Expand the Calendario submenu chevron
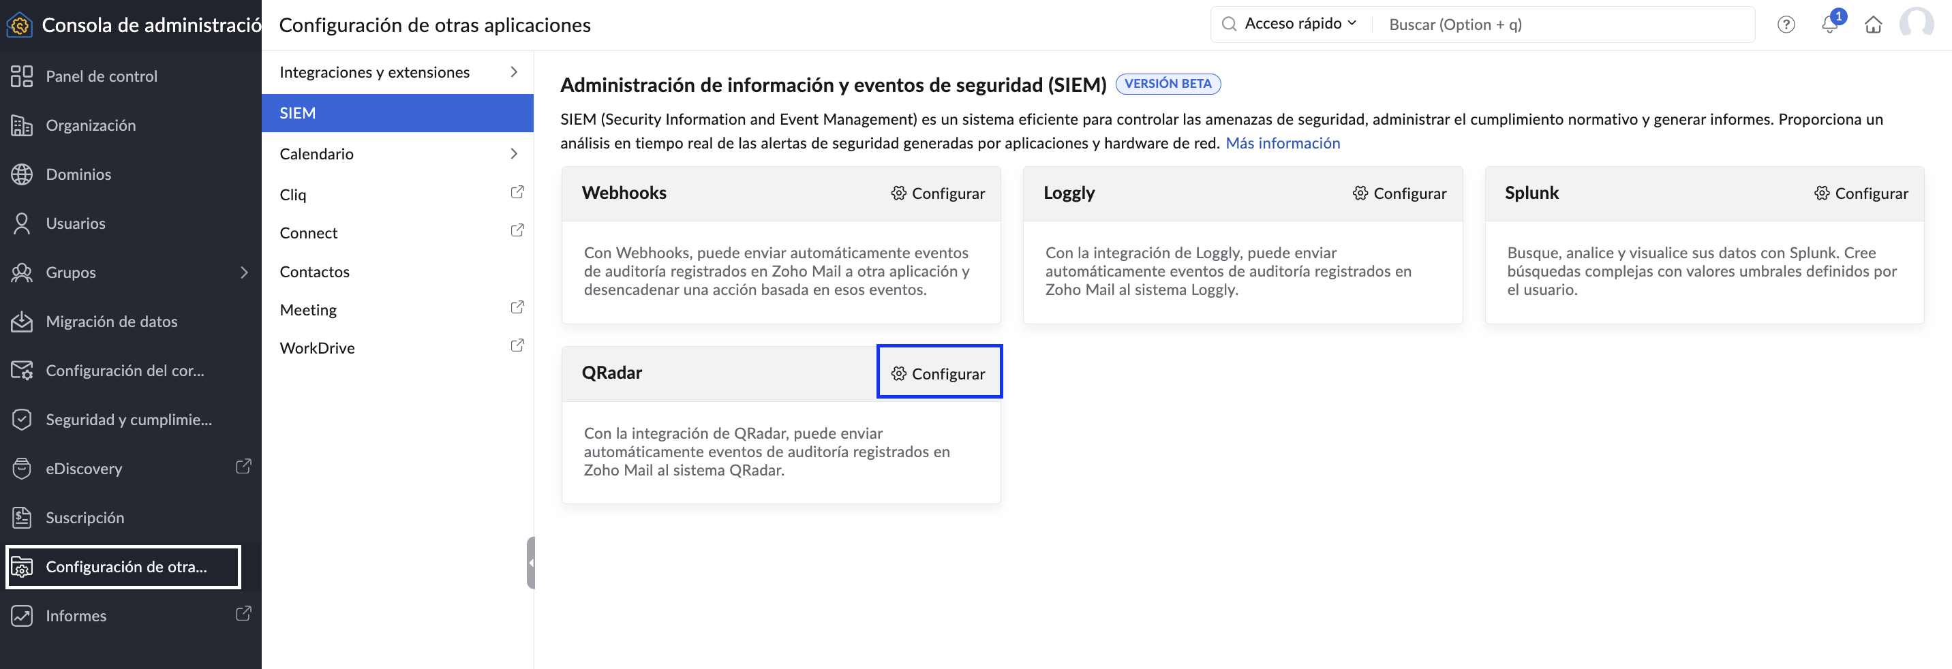The image size is (1952, 669). pyautogui.click(x=514, y=154)
